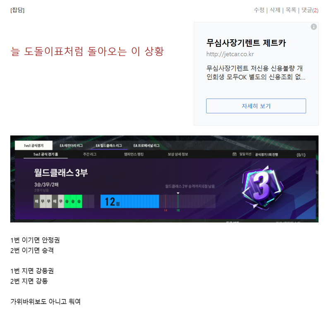The image size is (331, 323).
Task: Click the daily mission calendar icon
Action: pyautogui.click(x=234, y=154)
